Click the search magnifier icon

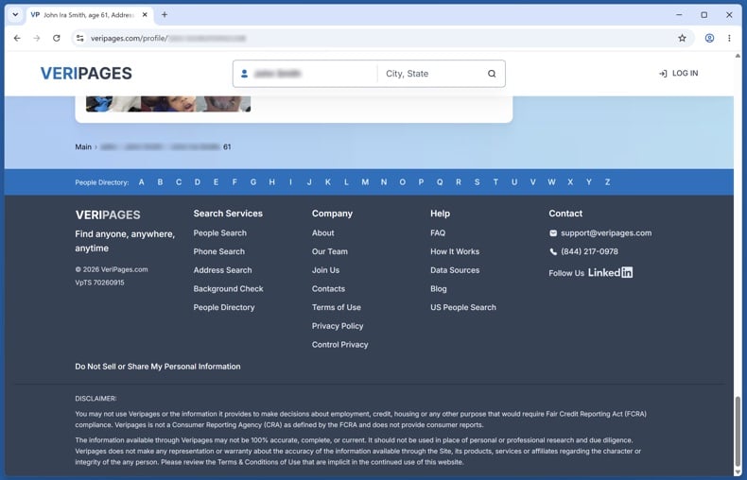click(x=492, y=74)
